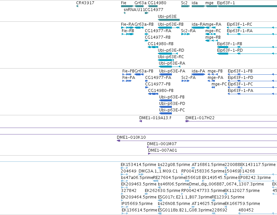The width and height of the screenshot is (277, 215).
Task: Select BAC DME1-010K10
Action: 131,137
